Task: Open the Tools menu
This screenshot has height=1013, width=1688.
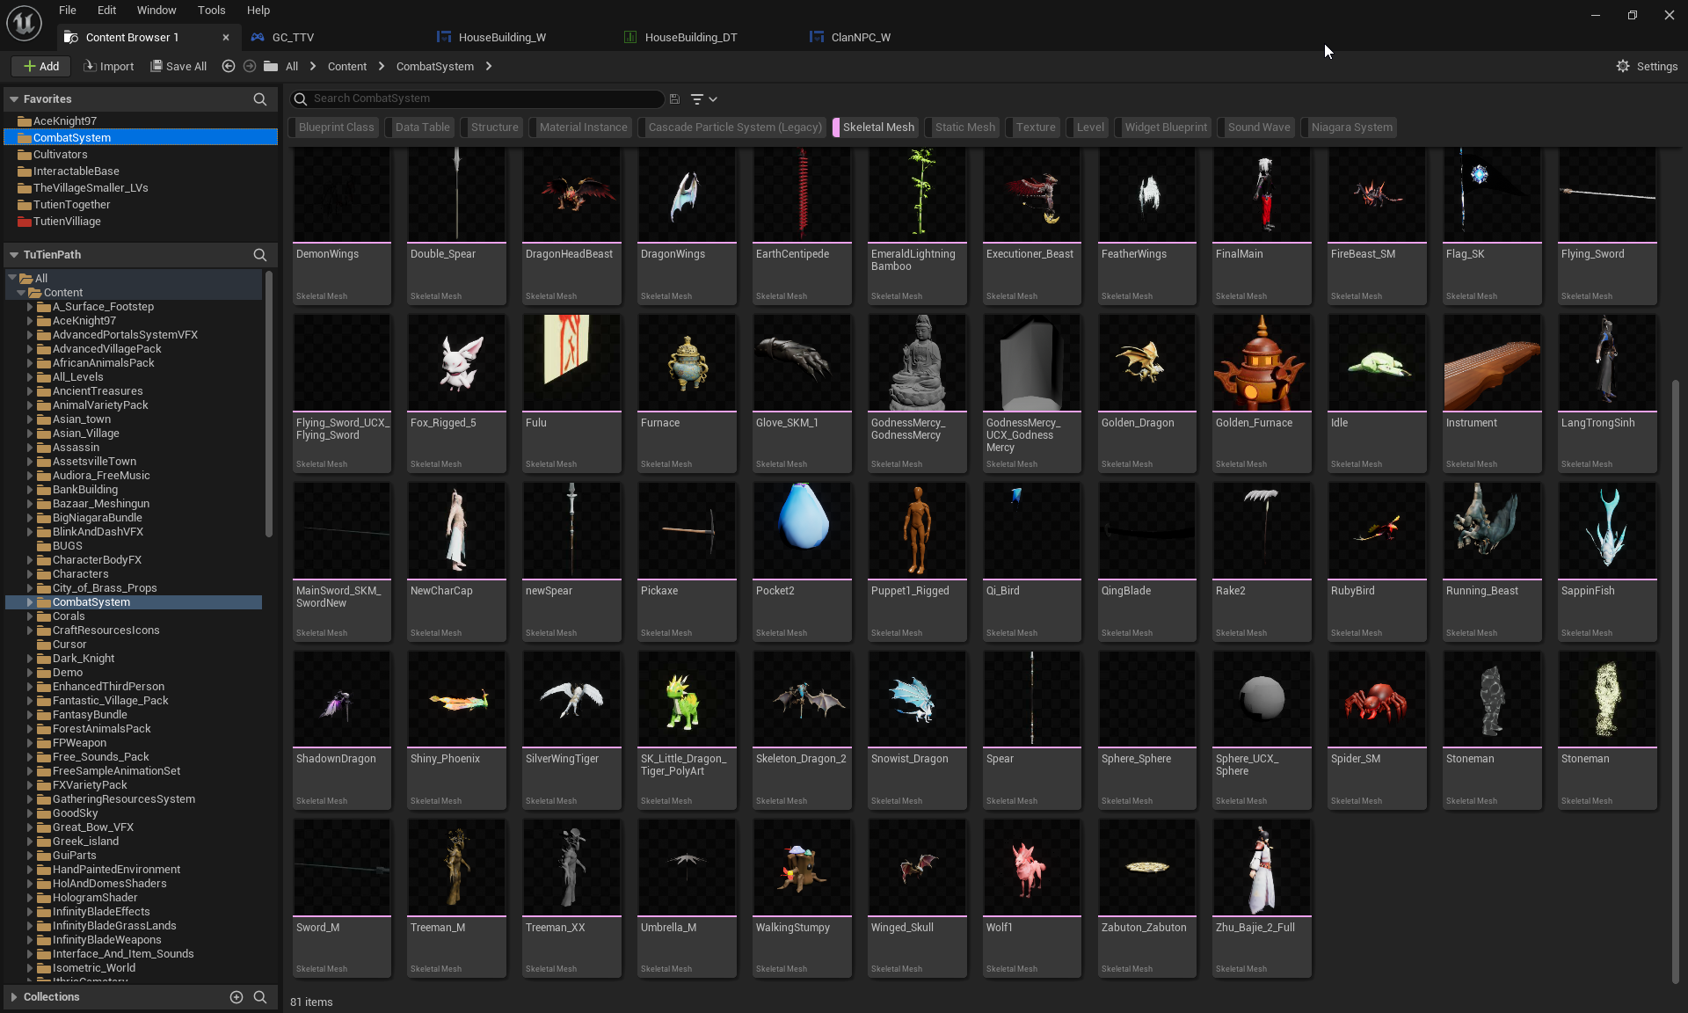Action: [211, 11]
